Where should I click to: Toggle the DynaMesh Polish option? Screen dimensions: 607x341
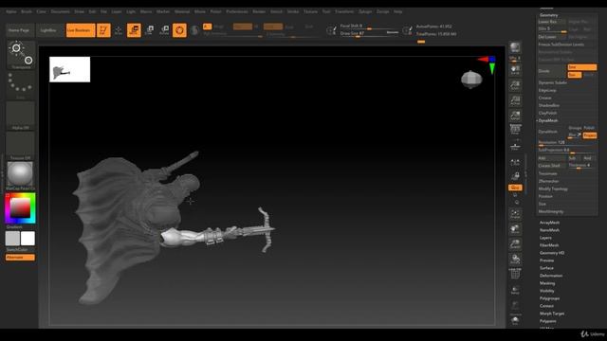(589, 128)
